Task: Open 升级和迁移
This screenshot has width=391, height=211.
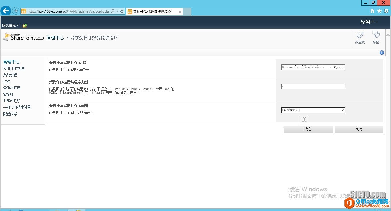Action: [x=12, y=101]
